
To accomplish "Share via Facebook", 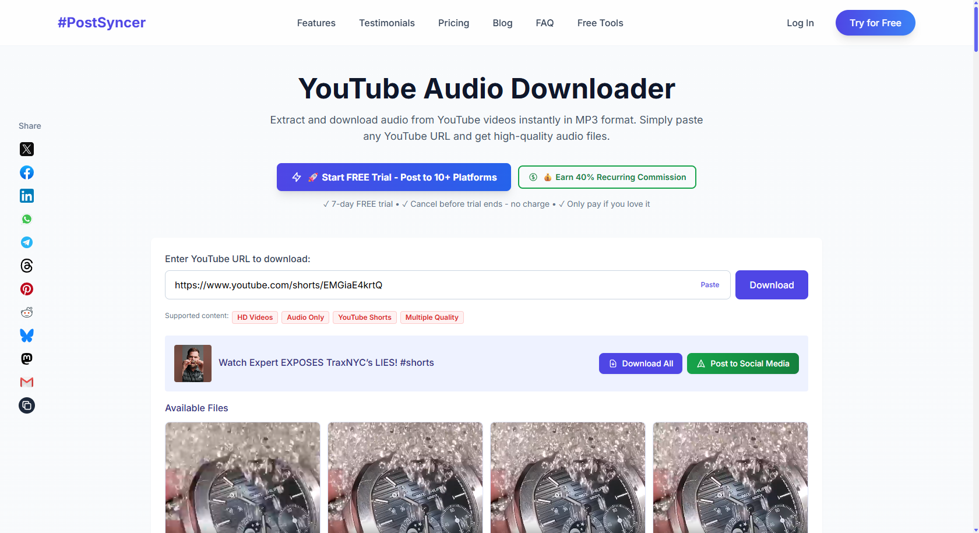I will tap(26, 172).
